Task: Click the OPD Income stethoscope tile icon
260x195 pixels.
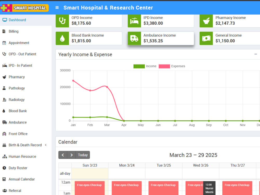Action: pos(62,21)
